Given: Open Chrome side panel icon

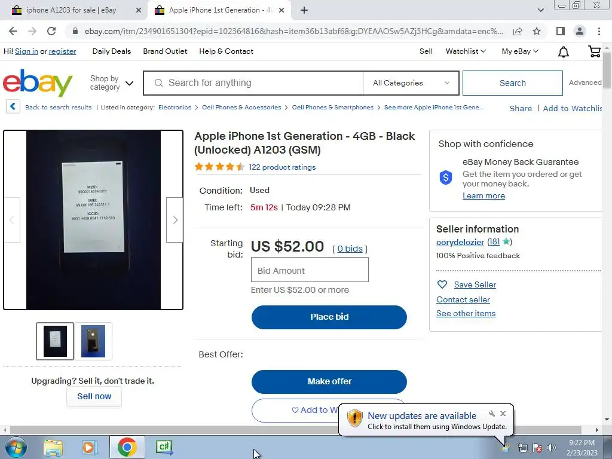Looking at the screenshot, I should tap(561, 31).
